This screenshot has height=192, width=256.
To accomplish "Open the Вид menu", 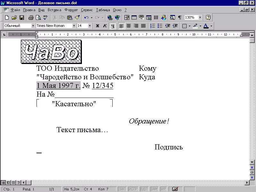I will (x=41, y=10).
